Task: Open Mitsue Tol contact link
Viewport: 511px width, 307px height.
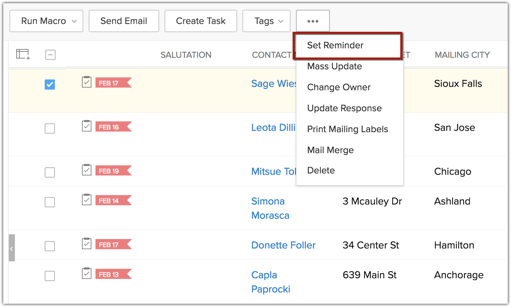Action: point(274,171)
